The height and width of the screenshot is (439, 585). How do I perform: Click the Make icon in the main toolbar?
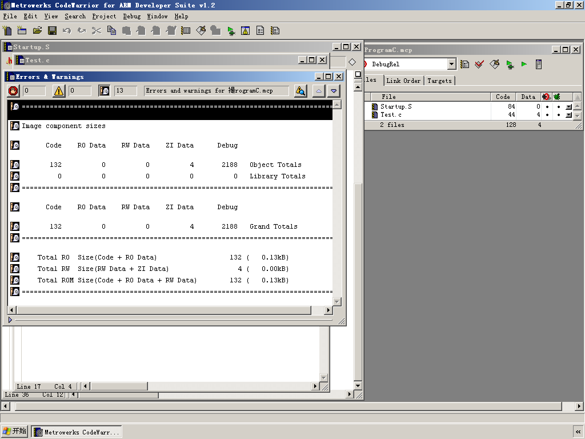click(201, 31)
